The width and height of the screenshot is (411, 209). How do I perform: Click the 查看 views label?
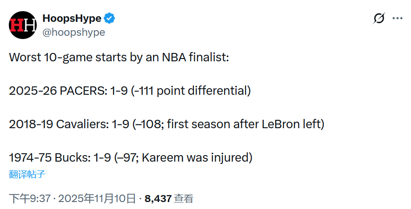click(x=184, y=199)
